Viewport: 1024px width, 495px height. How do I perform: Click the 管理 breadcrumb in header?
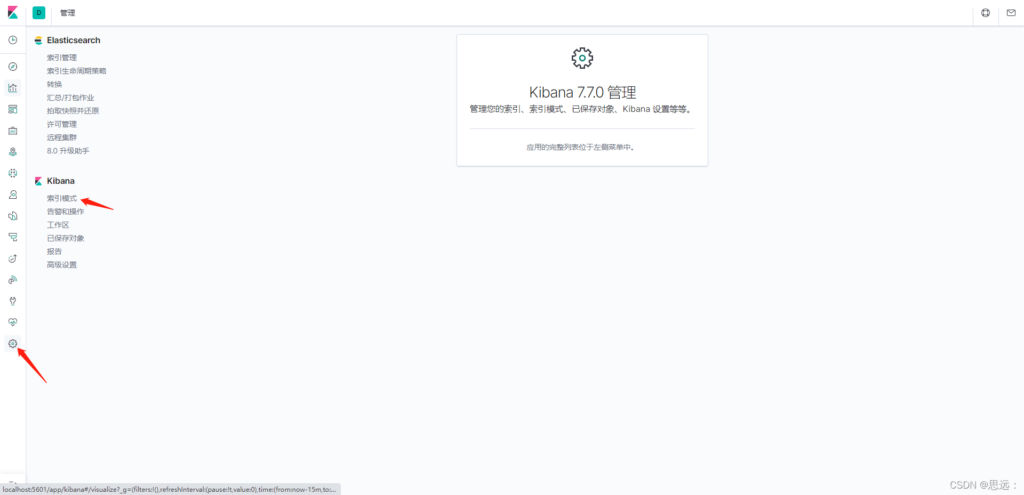click(x=68, y=13)
